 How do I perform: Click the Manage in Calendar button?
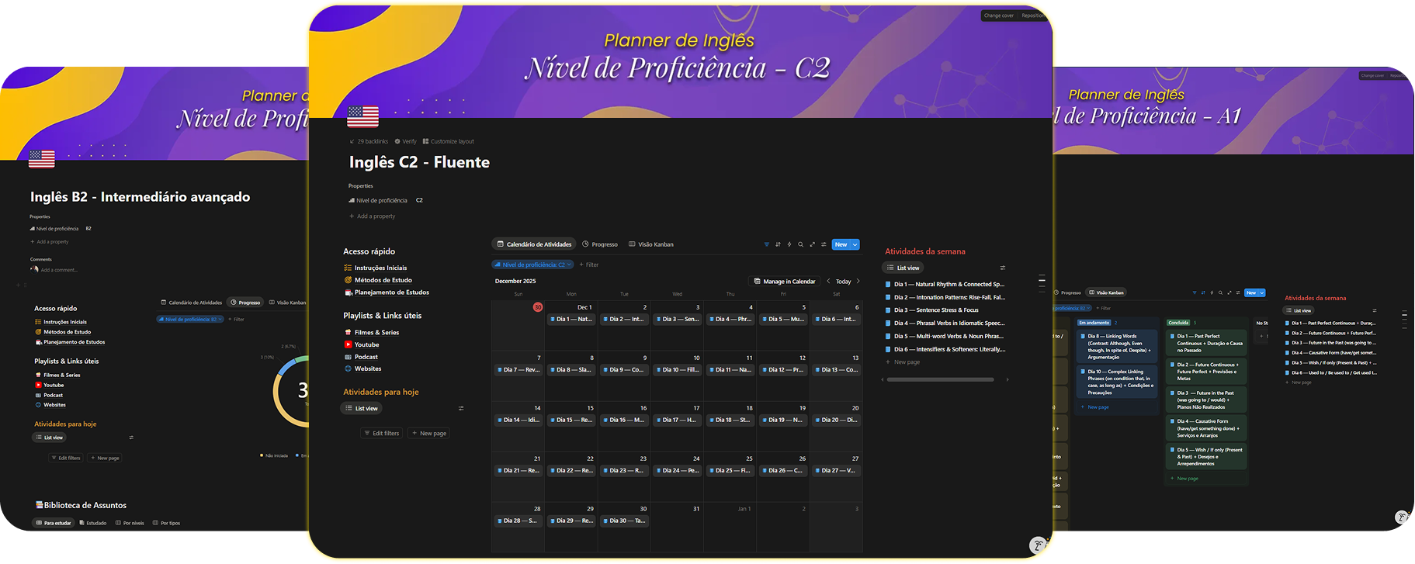pyautogui.click(x=784, y=281)
